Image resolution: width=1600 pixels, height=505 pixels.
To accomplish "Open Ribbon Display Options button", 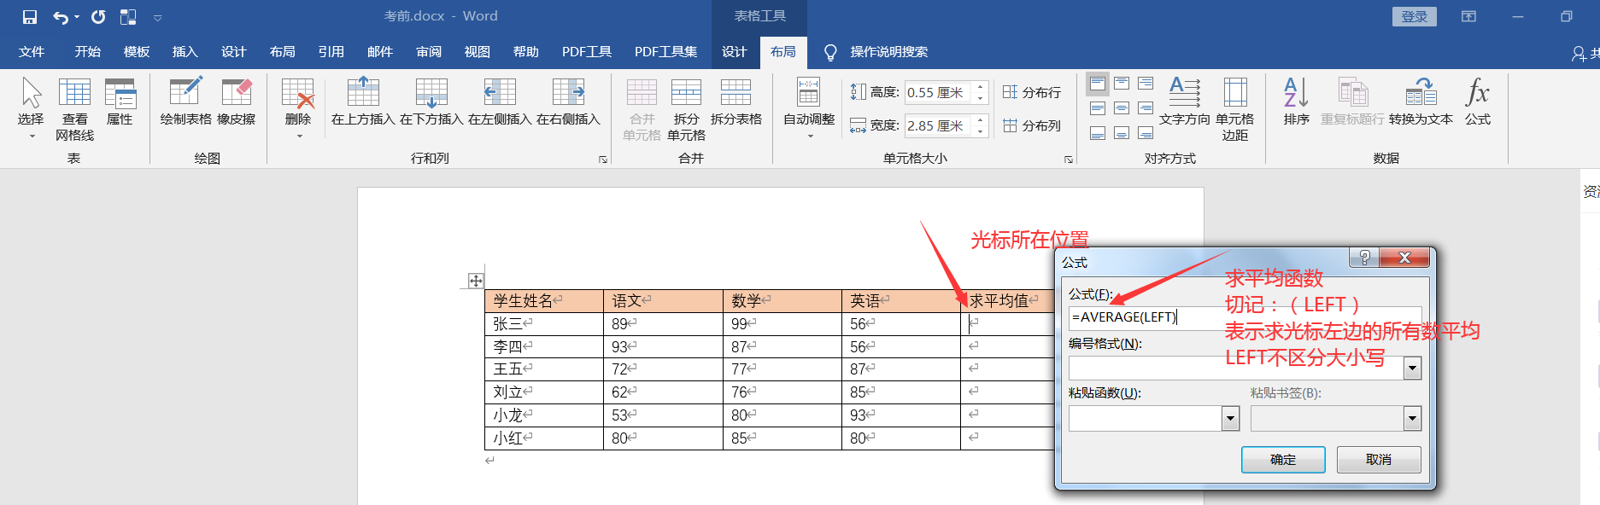I will [x=1469, y=16].
